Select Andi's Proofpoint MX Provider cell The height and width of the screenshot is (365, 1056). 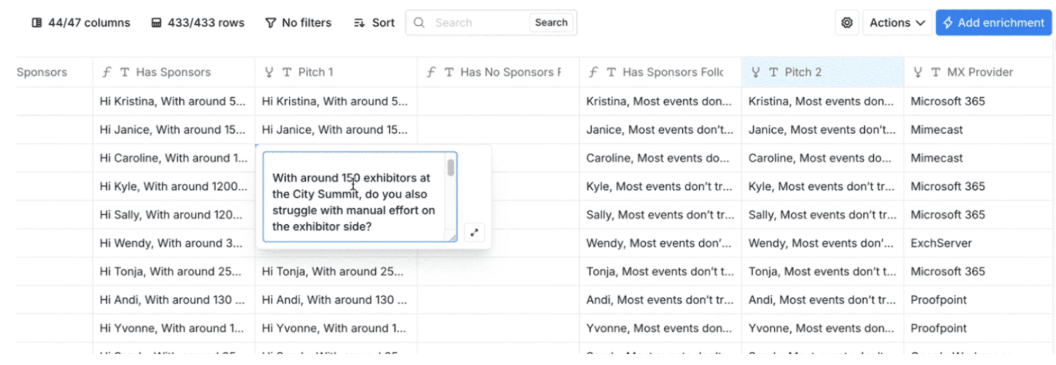pos(979,300)
